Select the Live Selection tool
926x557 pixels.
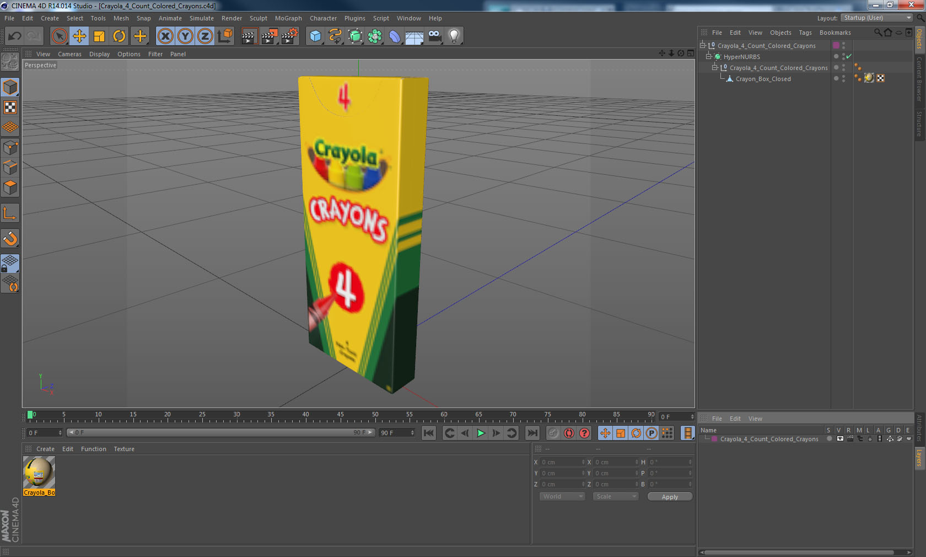pos(59,36)
